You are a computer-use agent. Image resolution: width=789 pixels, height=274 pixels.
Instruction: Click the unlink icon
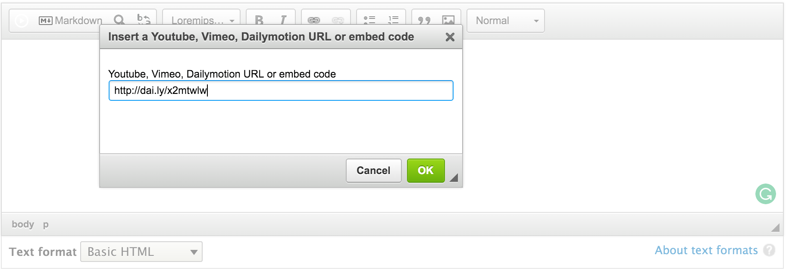point(338,20)
